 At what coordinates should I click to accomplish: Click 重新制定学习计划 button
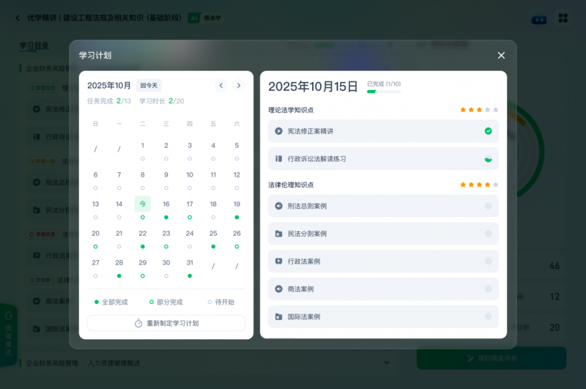[x=166, y=323]
